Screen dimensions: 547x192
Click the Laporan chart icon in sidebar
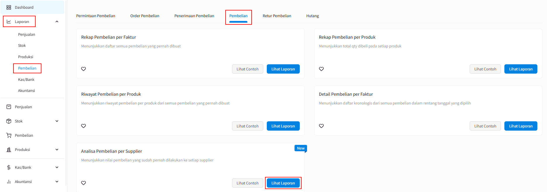click(x=9, y=22)
